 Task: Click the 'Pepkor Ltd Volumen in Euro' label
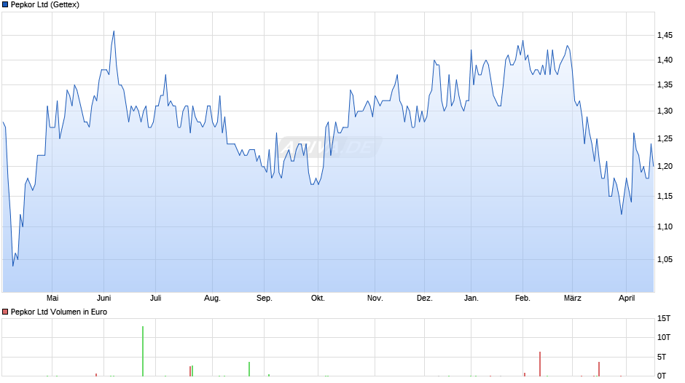pos(58,312)
